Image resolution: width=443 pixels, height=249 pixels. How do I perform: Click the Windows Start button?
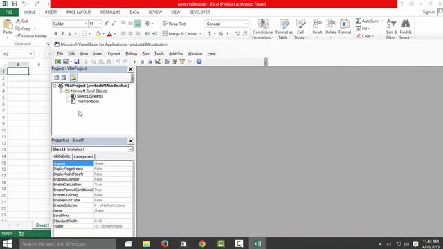point(8,243)
